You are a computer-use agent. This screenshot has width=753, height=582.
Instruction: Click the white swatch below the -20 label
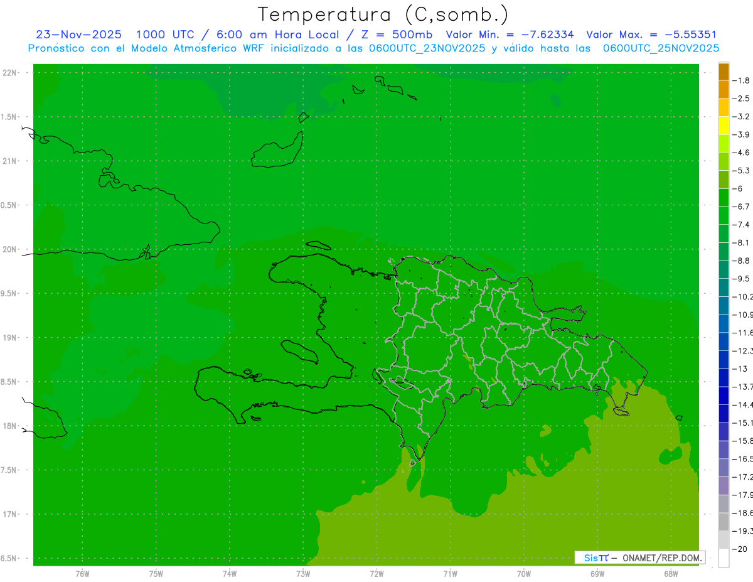pyautogui.click(x=724, y=558)
